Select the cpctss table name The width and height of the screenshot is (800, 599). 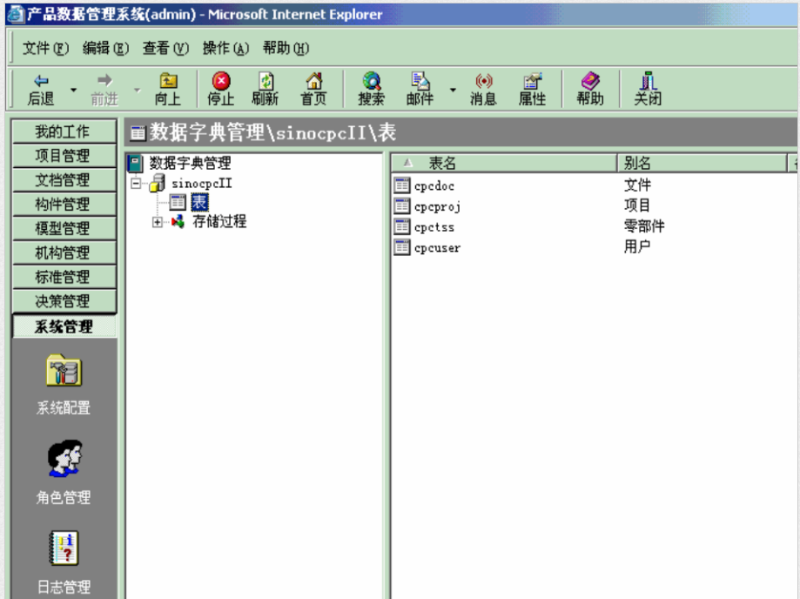(434, 227)
